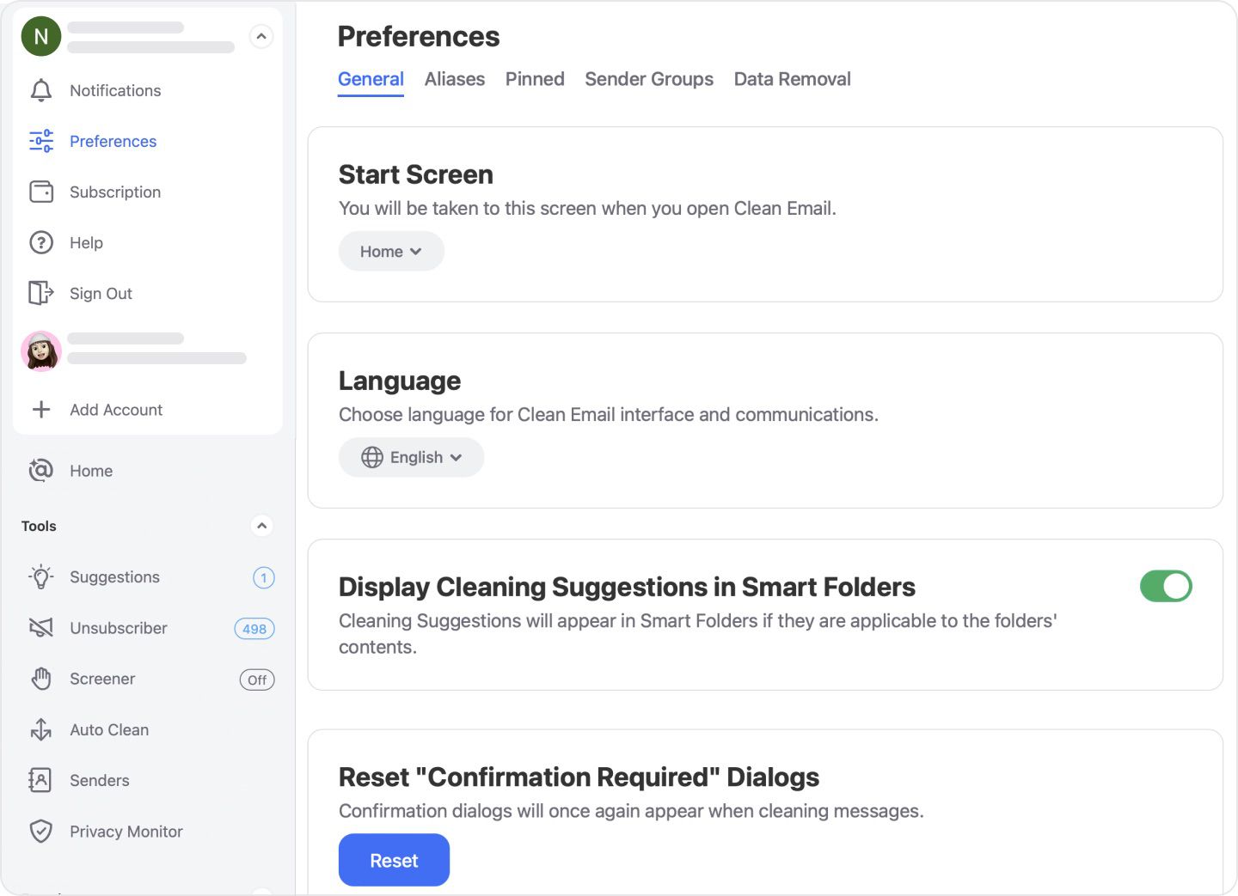The width and height of the screenshot is (1238, 896).
Task: Collapse the Tools section chevron
Action: pos(261,526)
